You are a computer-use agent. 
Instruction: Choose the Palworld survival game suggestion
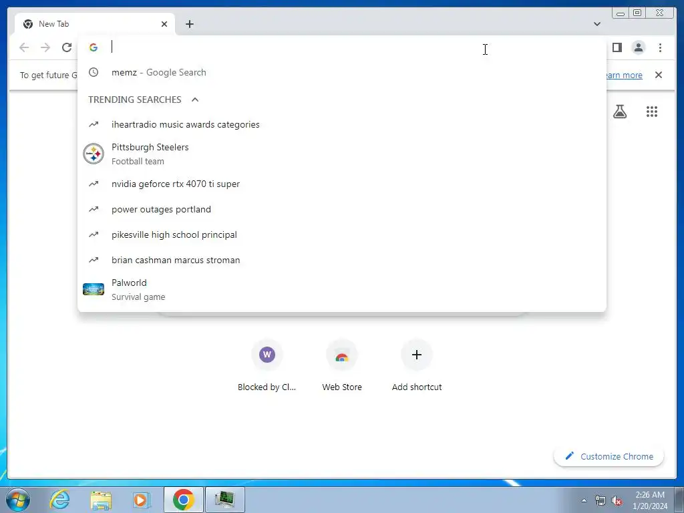coord(341,289)
